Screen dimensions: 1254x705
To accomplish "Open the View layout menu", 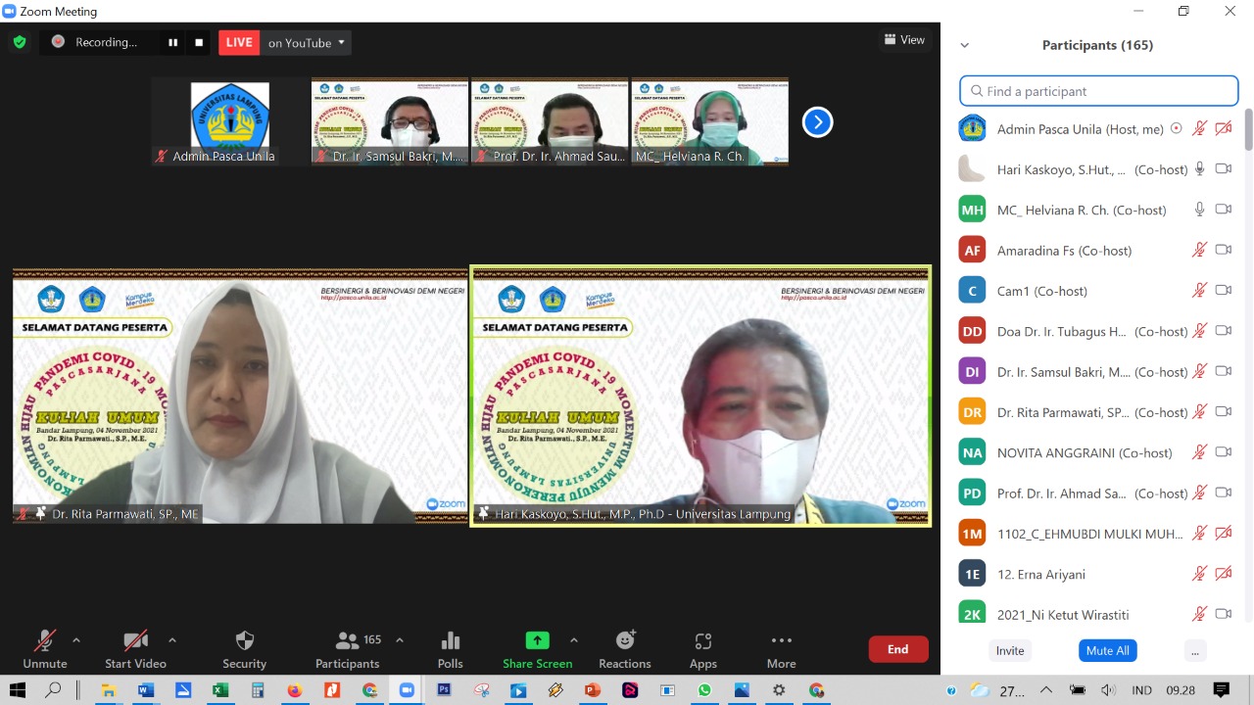I will (x=904, y=40).
